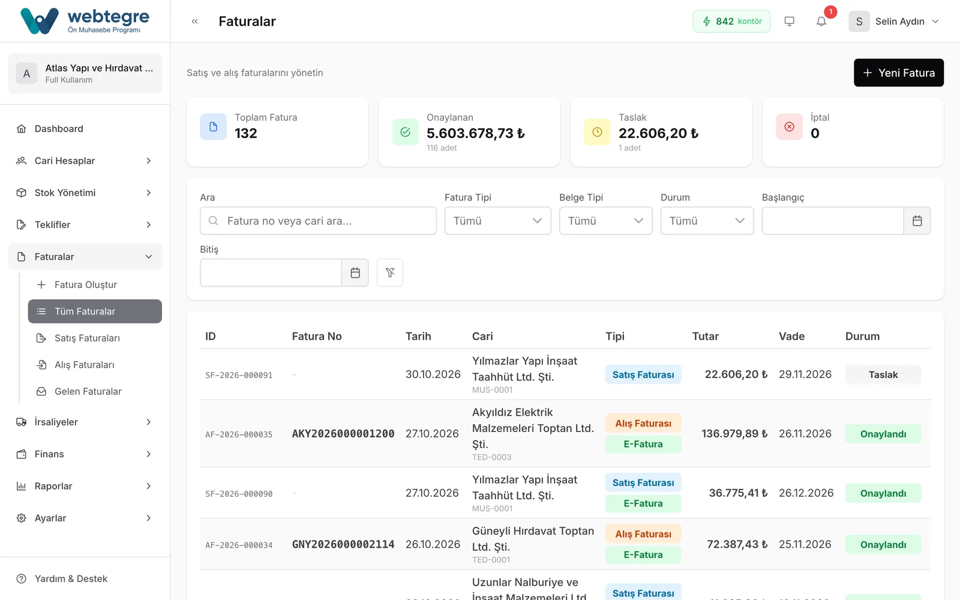This screenshot has height=600, width=960.
Task: Open Yardım & Destek link
Action: click(x=71, y=579)
